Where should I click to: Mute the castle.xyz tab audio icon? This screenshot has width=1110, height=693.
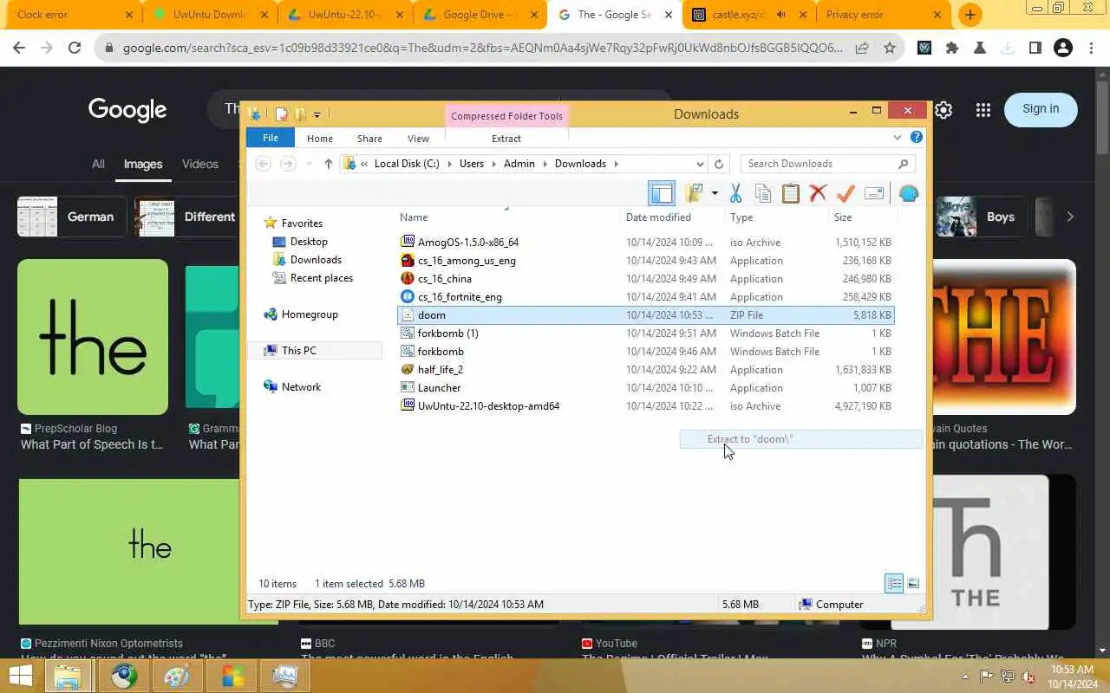click(x=781, y=15)
